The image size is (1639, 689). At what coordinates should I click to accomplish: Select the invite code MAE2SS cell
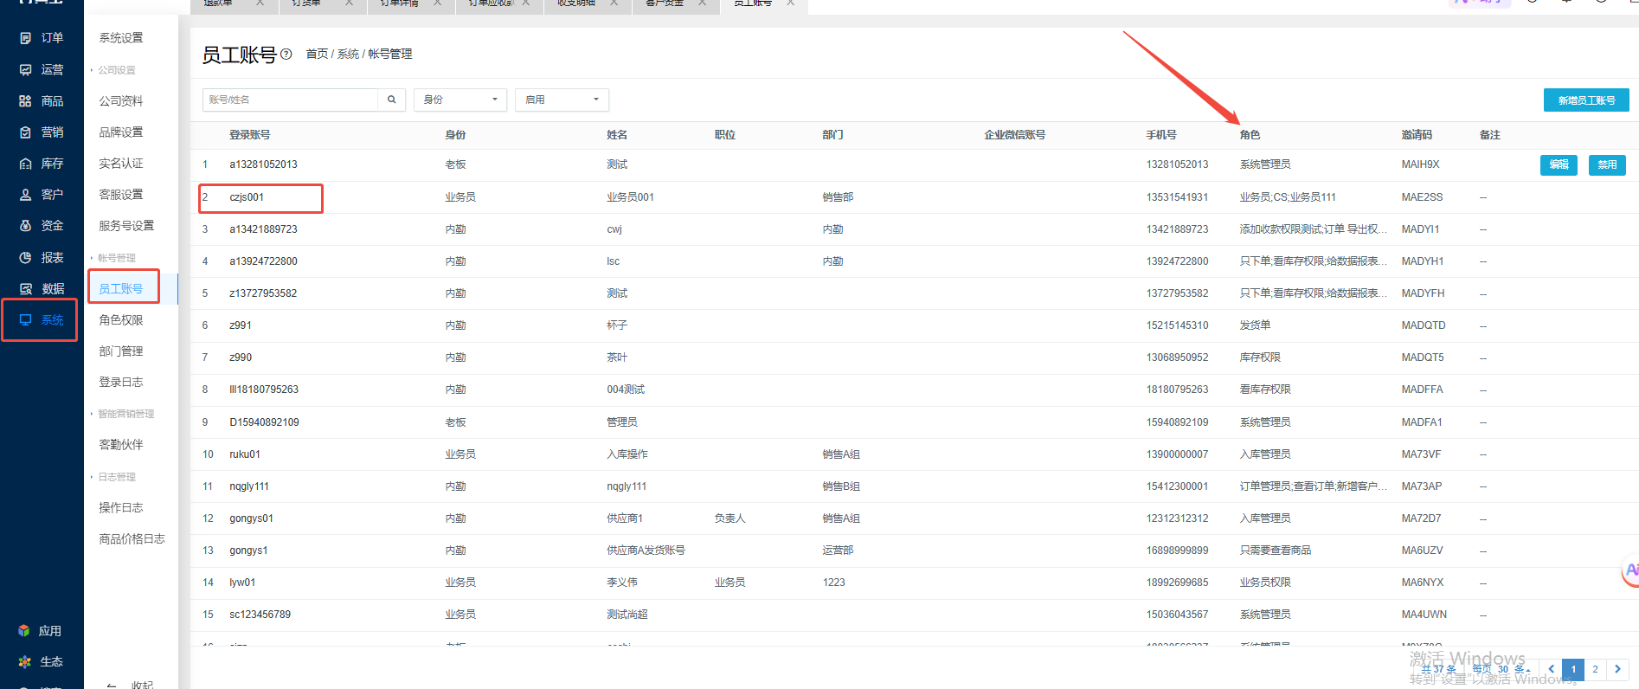(1422, 197)
